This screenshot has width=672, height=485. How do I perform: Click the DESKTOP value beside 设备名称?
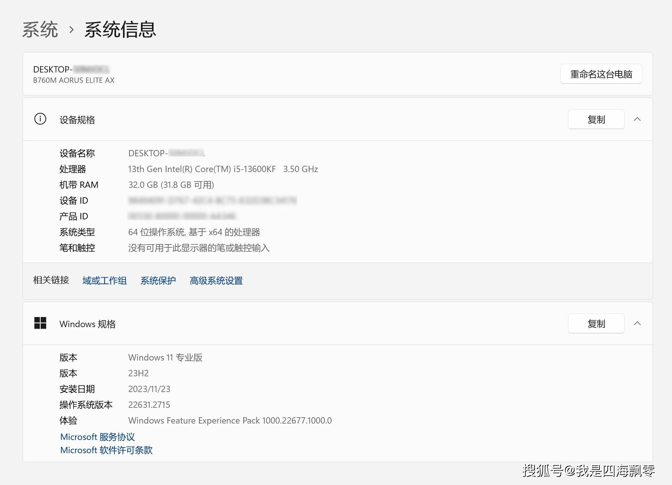pyautogui.click(x=167, y=153)
